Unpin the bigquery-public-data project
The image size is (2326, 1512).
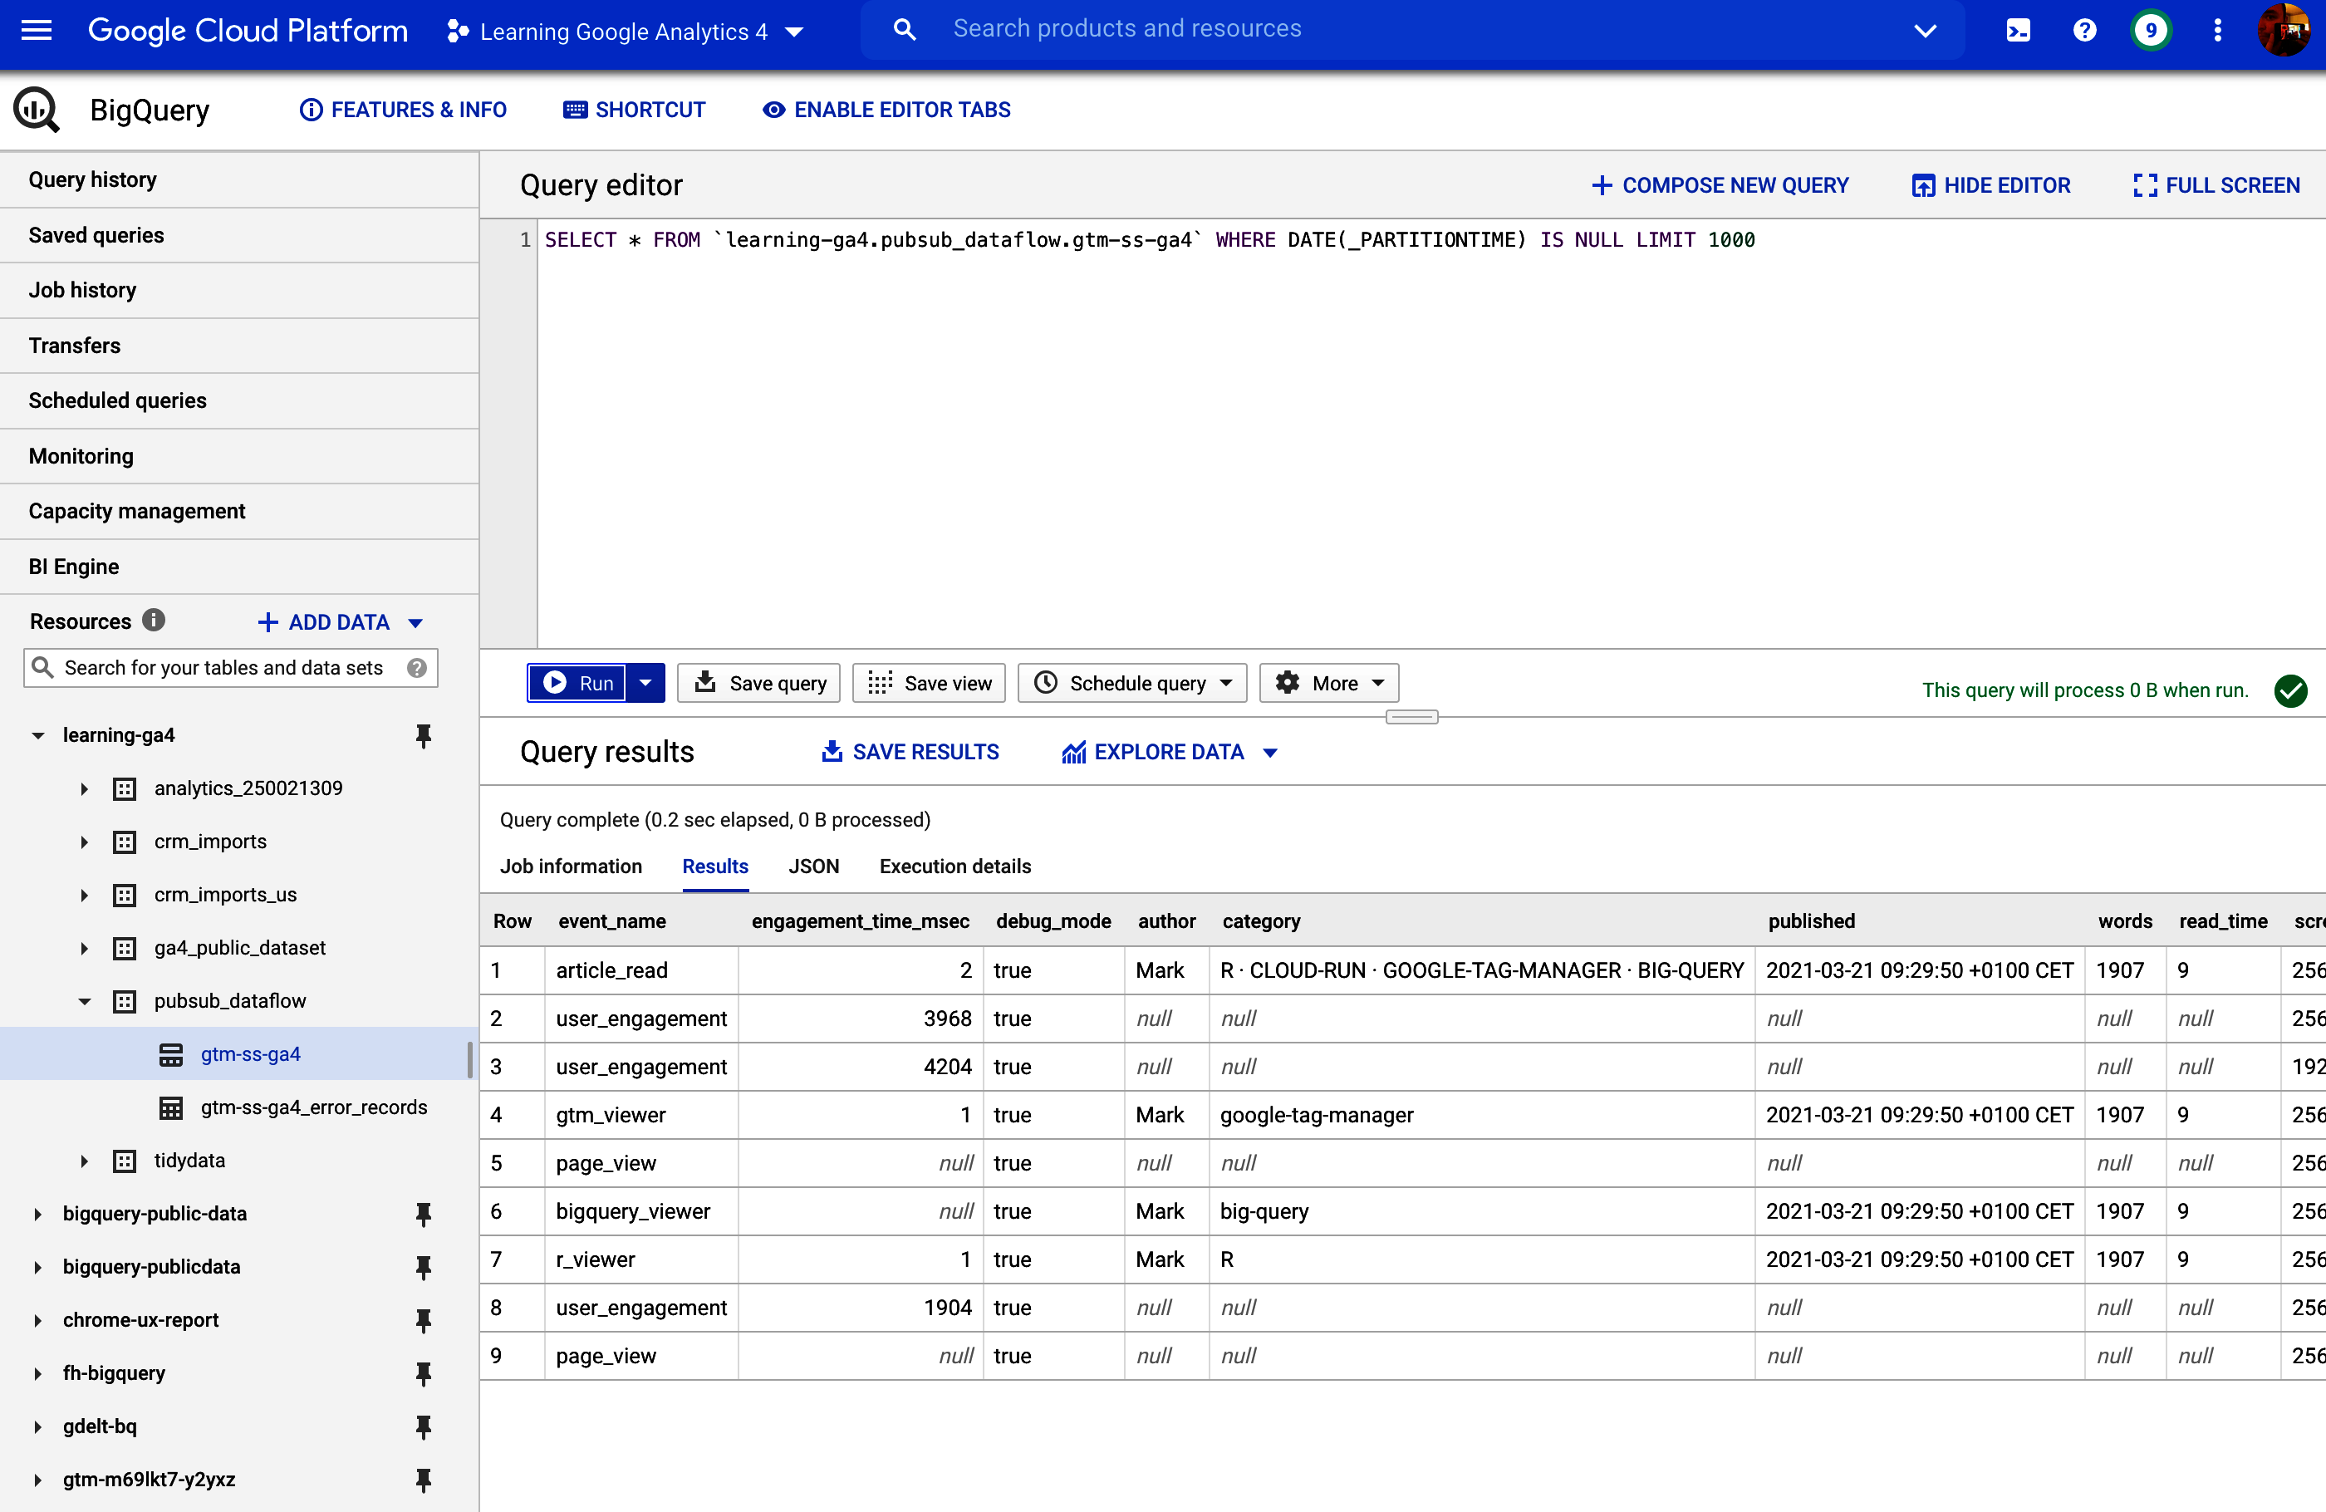(x=423, y=1215)
